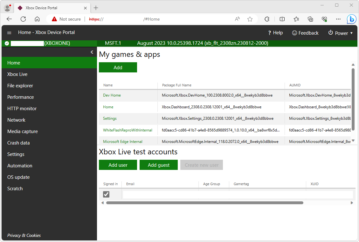Toggle the favorites star for this page
The image size is (359, 242).
coord(250,19)
